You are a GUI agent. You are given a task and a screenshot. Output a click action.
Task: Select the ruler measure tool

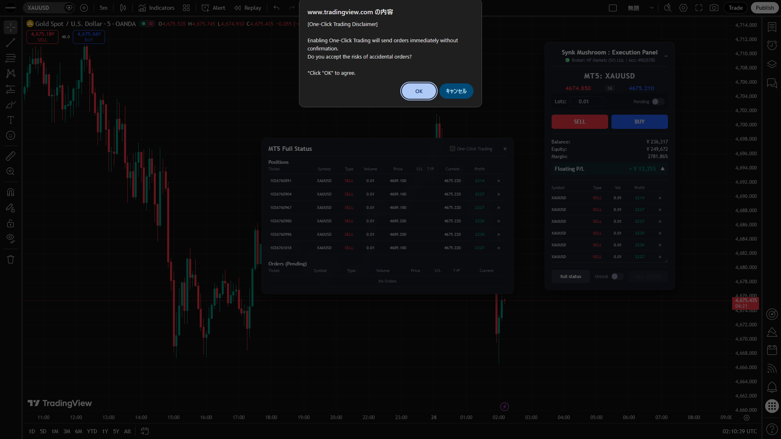click(x=11, y=156)
